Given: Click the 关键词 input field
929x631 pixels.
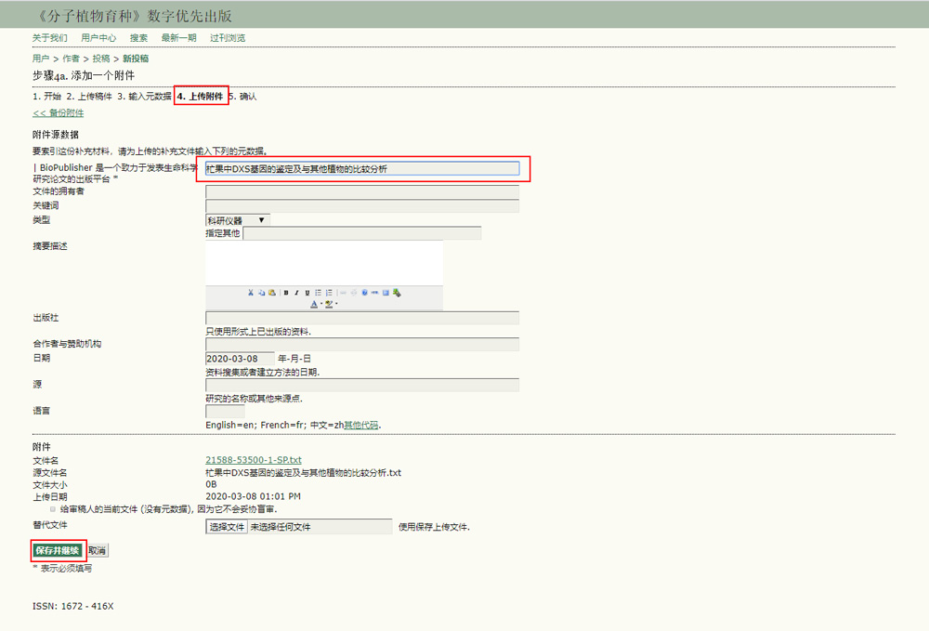Looking at the screenshot, I should 362,206.
